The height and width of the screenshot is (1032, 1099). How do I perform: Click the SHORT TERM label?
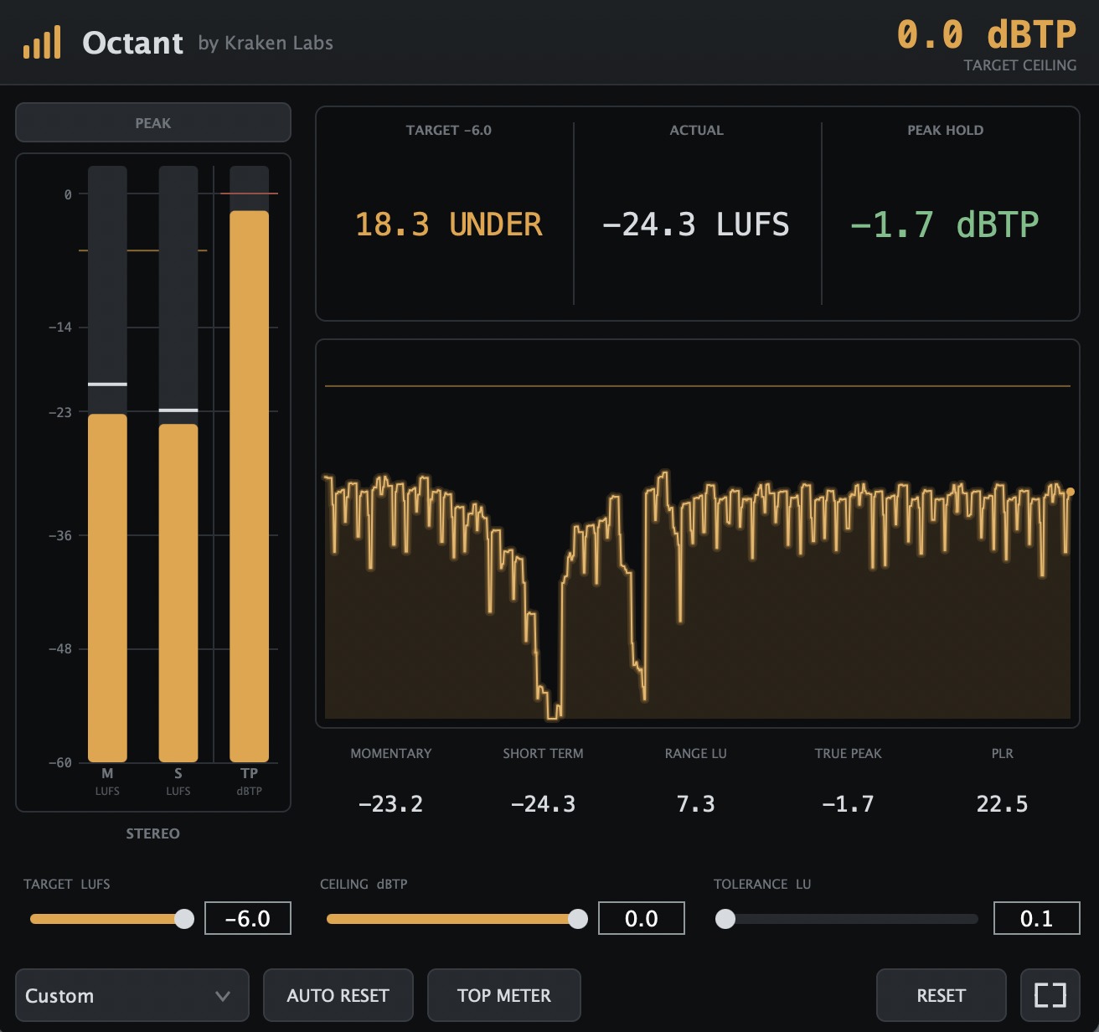tap(544, 753)
